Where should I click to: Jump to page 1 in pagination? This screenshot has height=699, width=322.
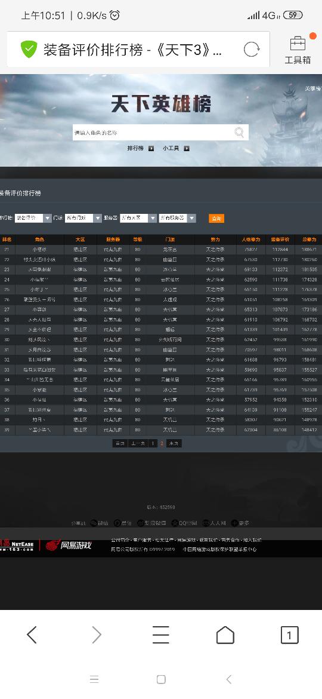(153, 443)
